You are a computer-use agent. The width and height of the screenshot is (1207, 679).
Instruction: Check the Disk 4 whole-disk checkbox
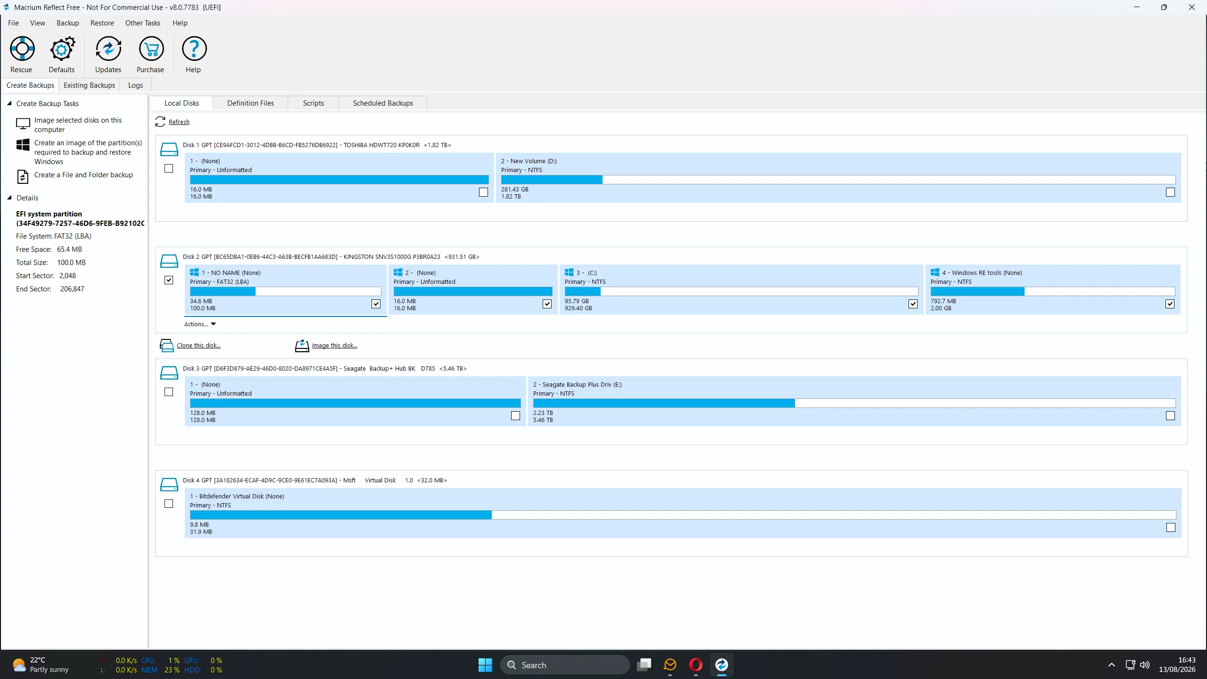pyautogui.click(x=169, y=504)
